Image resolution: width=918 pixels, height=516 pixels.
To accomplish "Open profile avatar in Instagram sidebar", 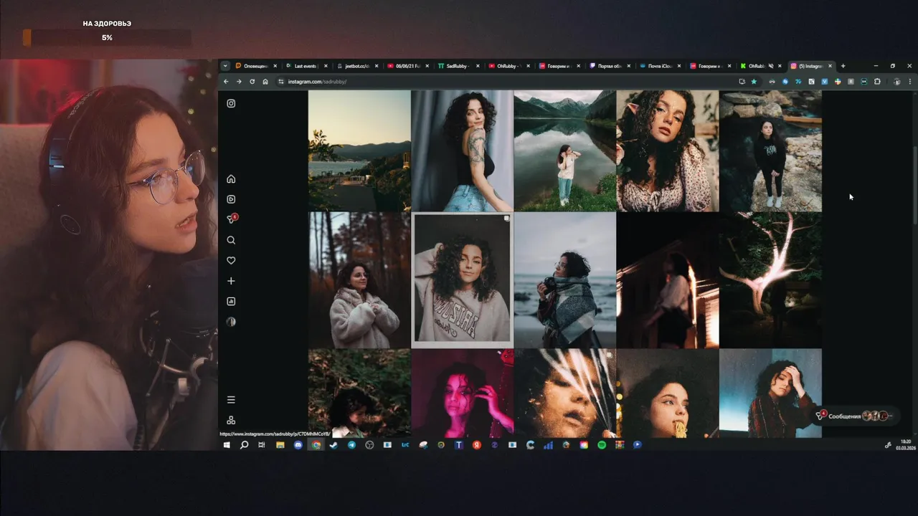I will tap(231, 322).
